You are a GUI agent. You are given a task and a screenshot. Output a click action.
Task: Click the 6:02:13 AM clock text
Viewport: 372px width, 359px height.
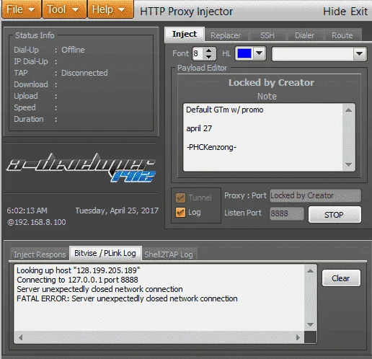pyautogui.click(x=27, y=210)
